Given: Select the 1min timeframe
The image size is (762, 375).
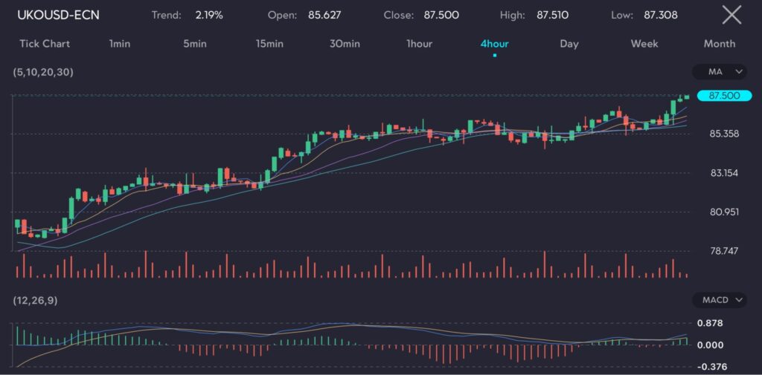Looking at the screenshot, I should (x=120, y=44).
